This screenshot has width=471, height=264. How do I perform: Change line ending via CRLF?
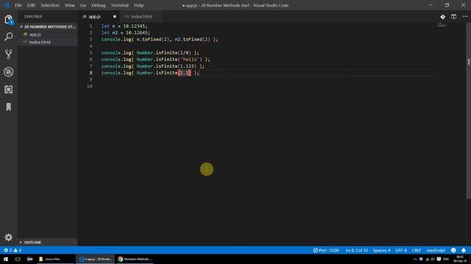pos(417,250)
